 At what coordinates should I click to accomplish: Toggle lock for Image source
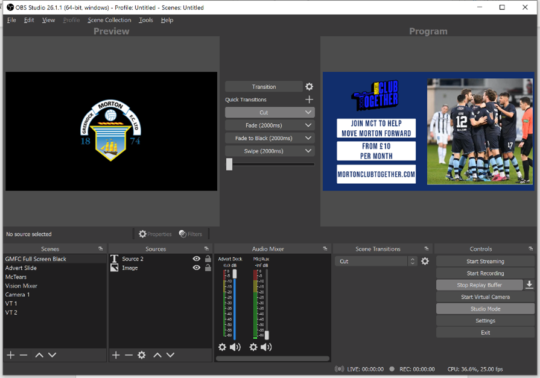click(208, 268)
